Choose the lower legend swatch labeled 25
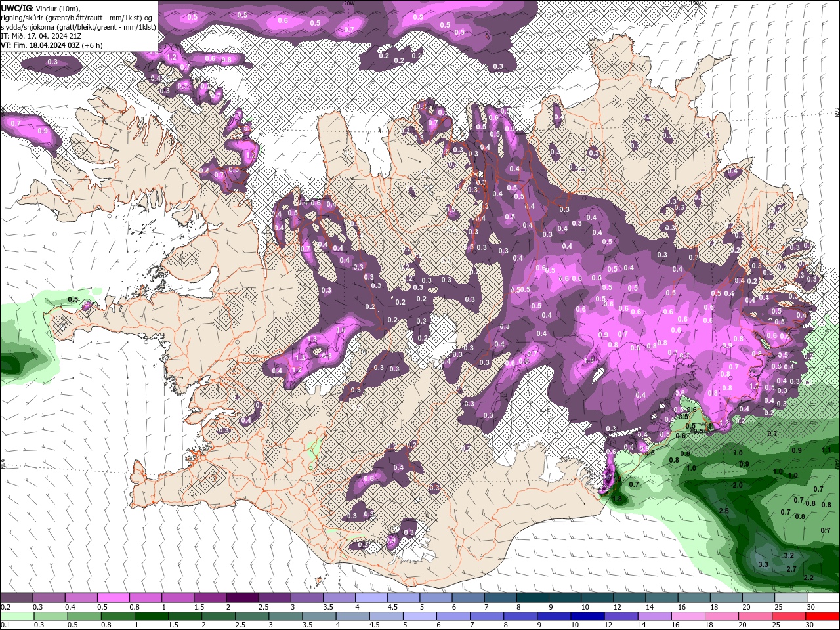The height and width of the screenshot is (630, 840). click(x=789, y=616)
